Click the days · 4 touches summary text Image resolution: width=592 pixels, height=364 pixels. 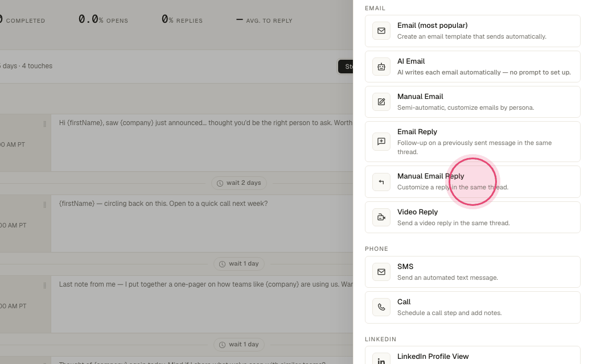pyautogui.click(x=26, y=66)
